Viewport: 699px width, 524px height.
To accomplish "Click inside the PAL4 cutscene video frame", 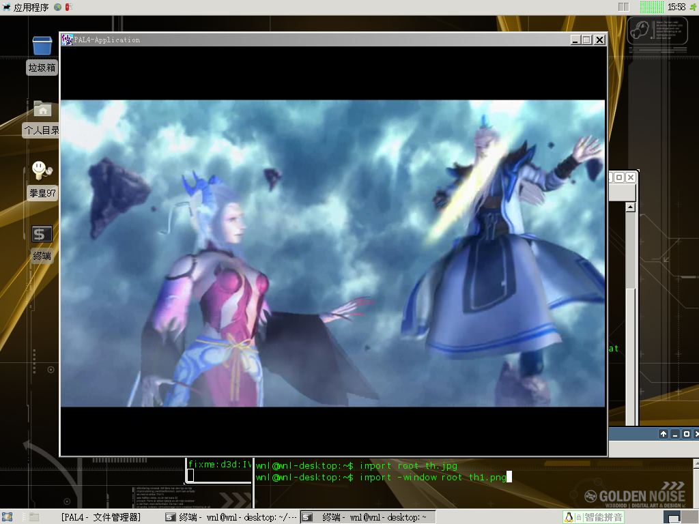I will (332, 253).
